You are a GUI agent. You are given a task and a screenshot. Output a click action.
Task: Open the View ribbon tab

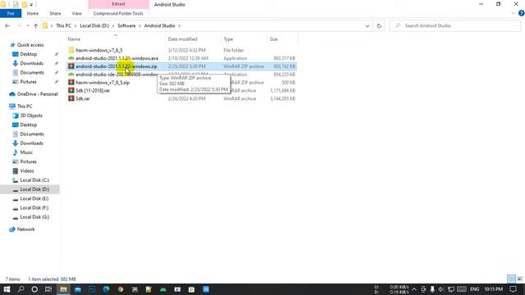tap(76, 13)
